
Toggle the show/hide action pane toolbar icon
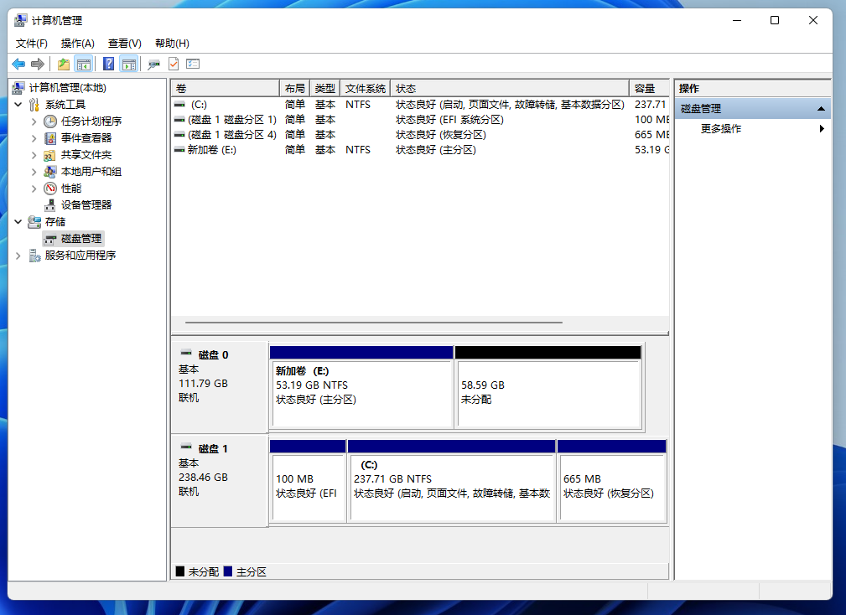128,64
